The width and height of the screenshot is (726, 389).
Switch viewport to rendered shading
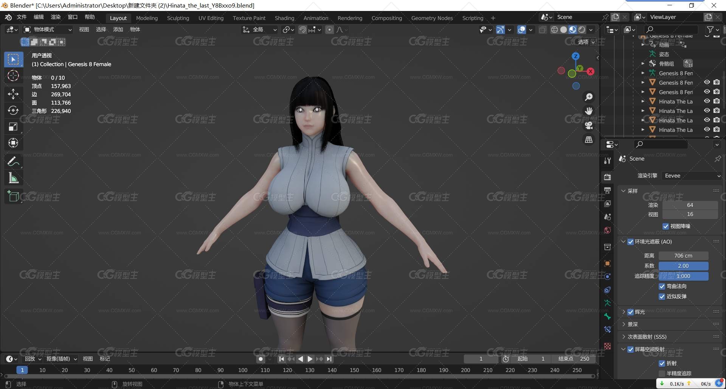(x=582, y=29)
